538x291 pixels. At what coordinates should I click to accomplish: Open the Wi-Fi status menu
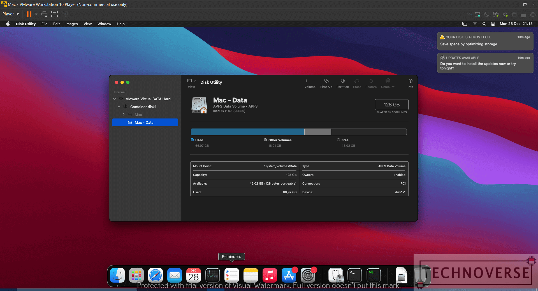[x=475, y=24]
